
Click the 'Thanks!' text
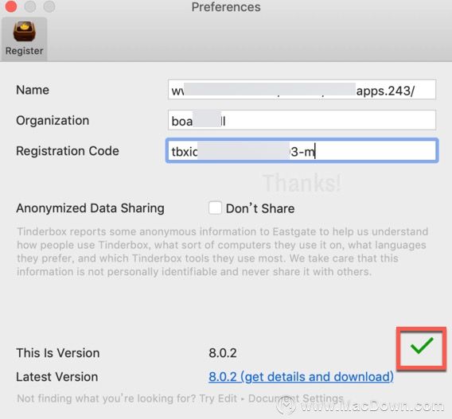tap(302, 183)
